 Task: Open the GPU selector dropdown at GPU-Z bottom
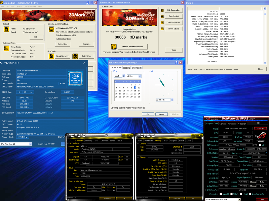(239, 199)
